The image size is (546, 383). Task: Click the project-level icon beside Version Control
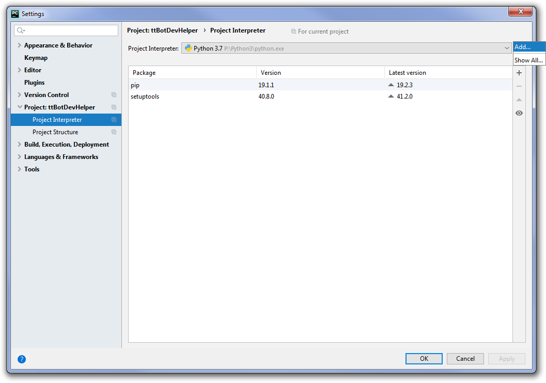[x=114, y=94]
